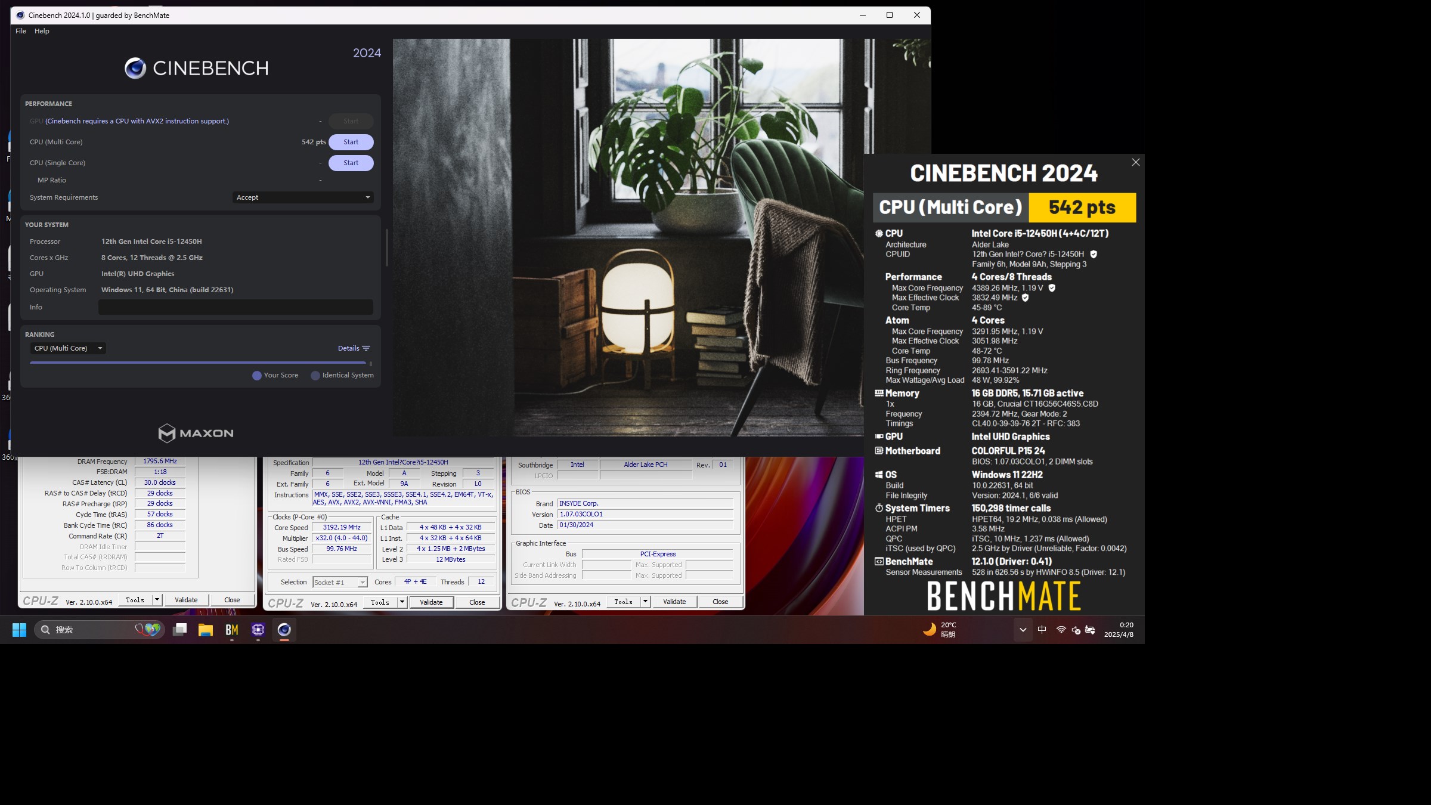The image size is (1431, 805).
Task: Open Tools dropdown arrow in CPU specification CPU-Z window
Action: [402, 603]
